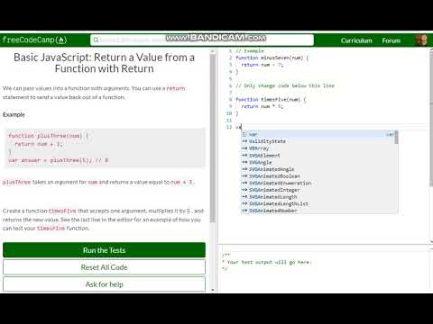Click the 'Example' subheading

(x=14, y=114)
